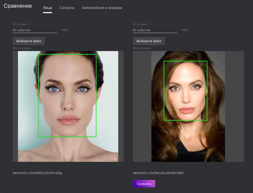Click the detection ID text ending in firrk60
This screenshot has width=253, height=193.
pyautogui.click(x=158, y=173)
